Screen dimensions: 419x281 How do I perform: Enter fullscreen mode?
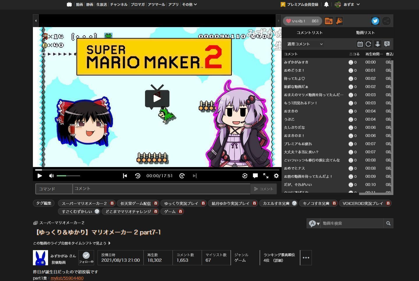coord(266,176)
